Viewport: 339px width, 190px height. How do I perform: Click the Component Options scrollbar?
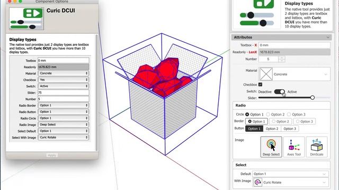(x=96, y=93)
